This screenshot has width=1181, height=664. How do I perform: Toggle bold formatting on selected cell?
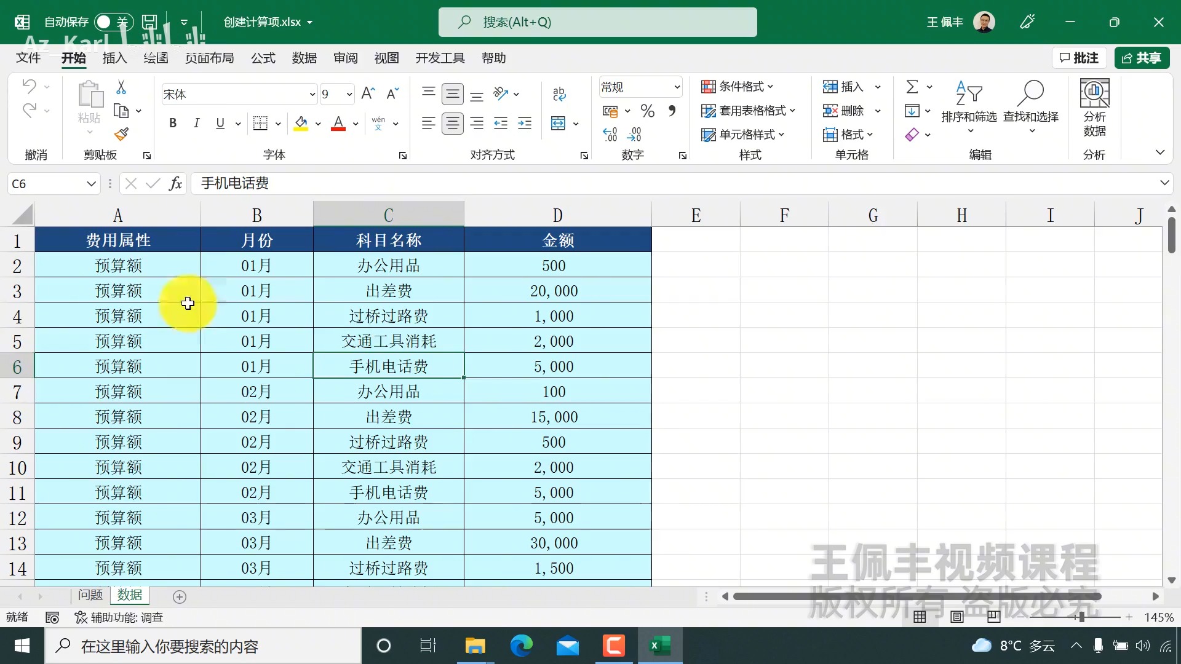(172, 123)
